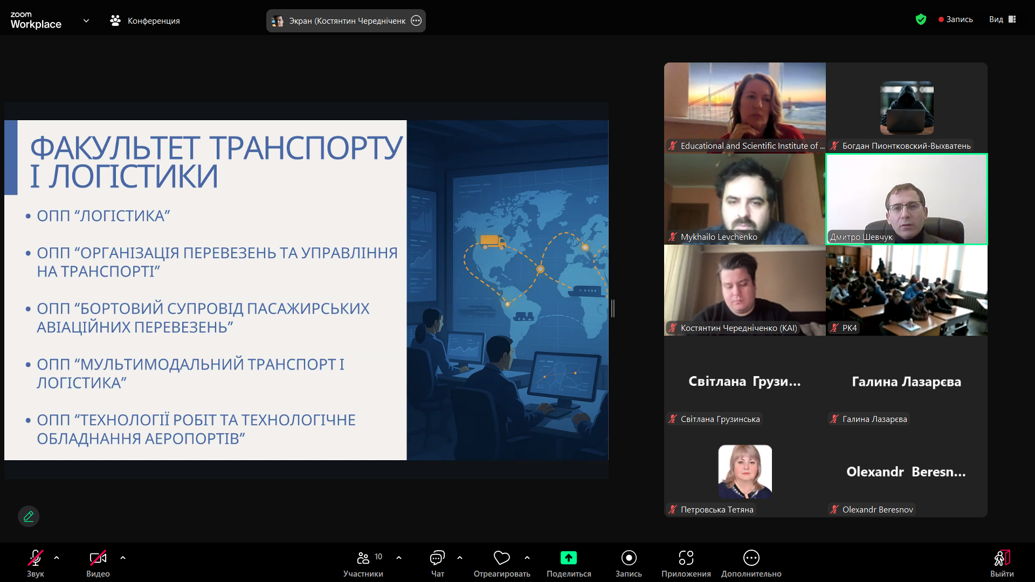The width and height of the screenshot is (1035, 582).
Task: Open the Конференция tab
Action: (146, 21)
